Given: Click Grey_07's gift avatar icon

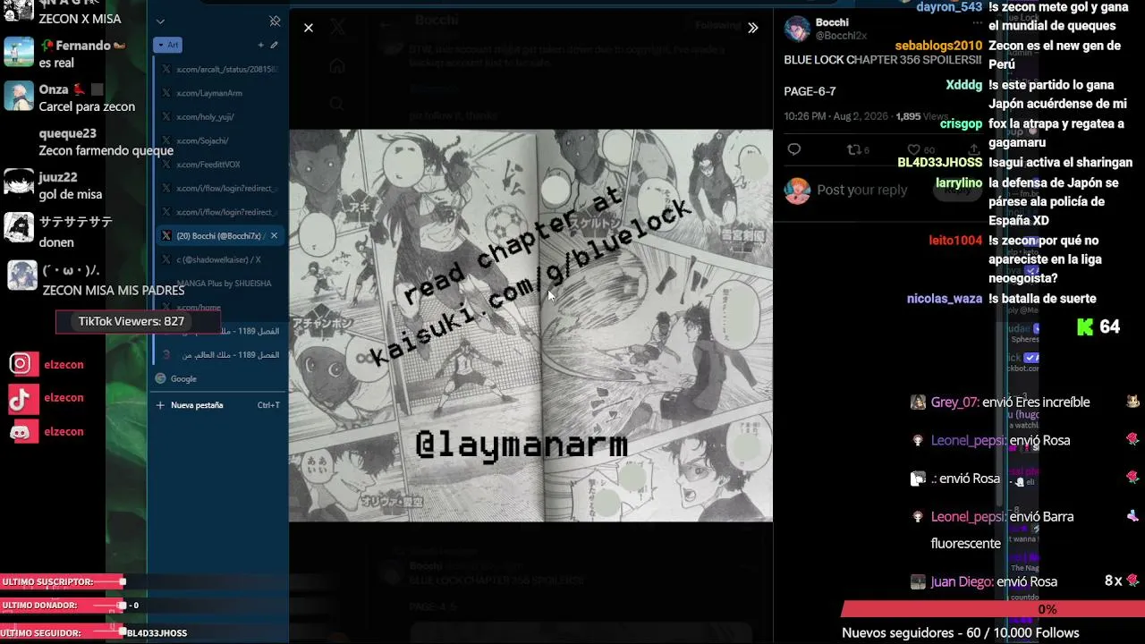Looking at the screenshot, I should tap(918, 402).
